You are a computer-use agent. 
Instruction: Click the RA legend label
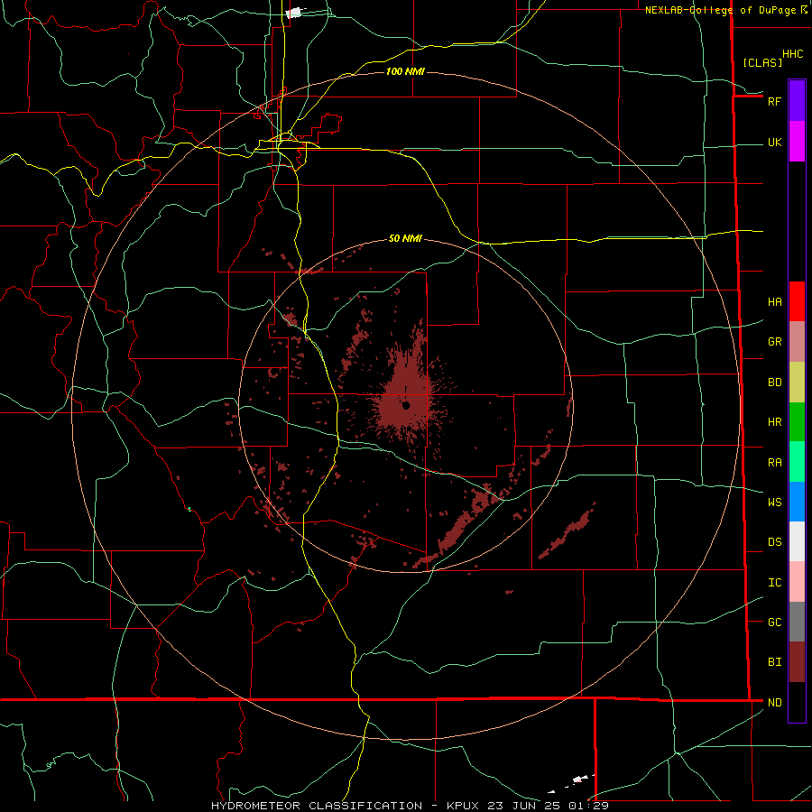(x=774, y=463)
